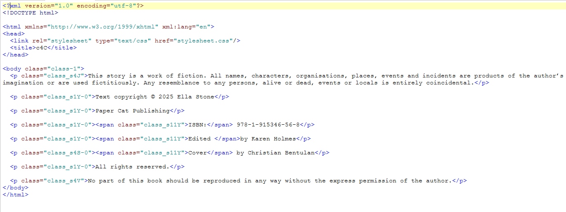Click the class name "class_s4J"
The height and width of the screenshot is (212, 566).
click(x=64, y=76)
